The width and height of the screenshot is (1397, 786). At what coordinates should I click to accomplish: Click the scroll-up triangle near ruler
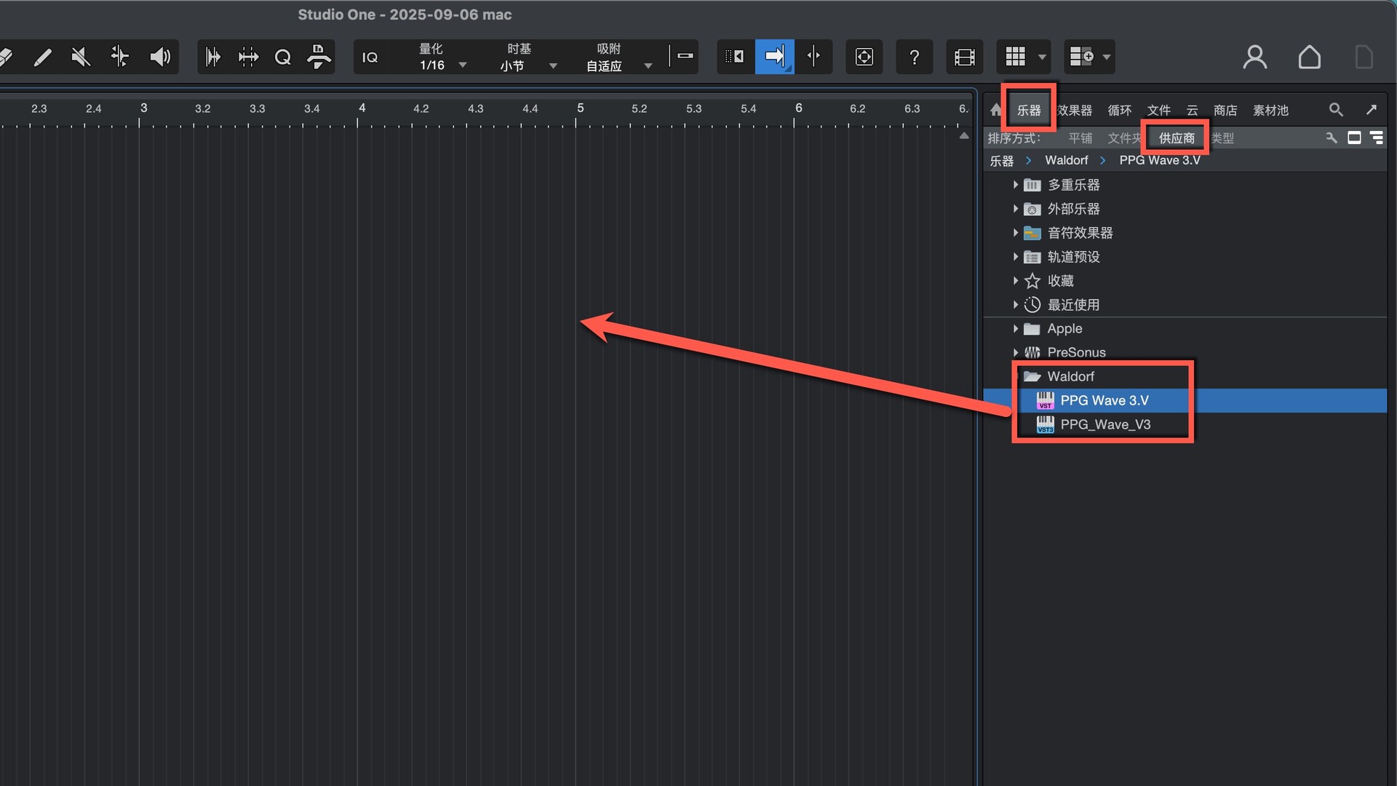click(x=964, y=136)
